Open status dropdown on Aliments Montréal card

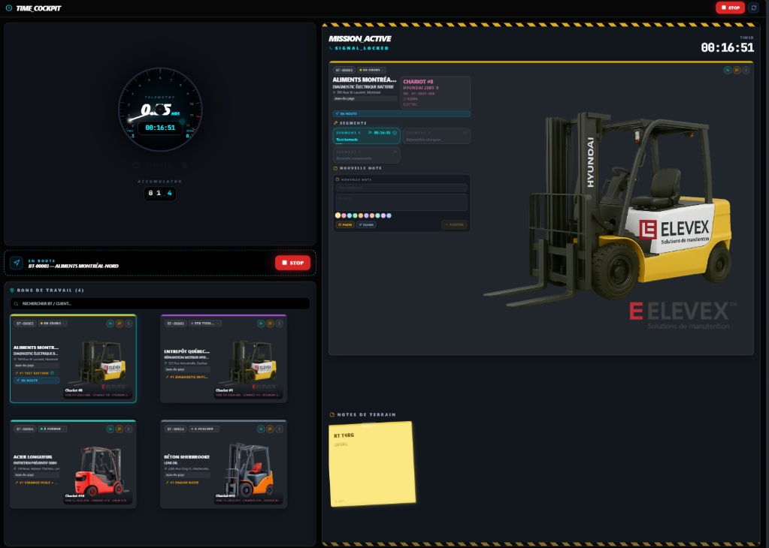point(53,324)
